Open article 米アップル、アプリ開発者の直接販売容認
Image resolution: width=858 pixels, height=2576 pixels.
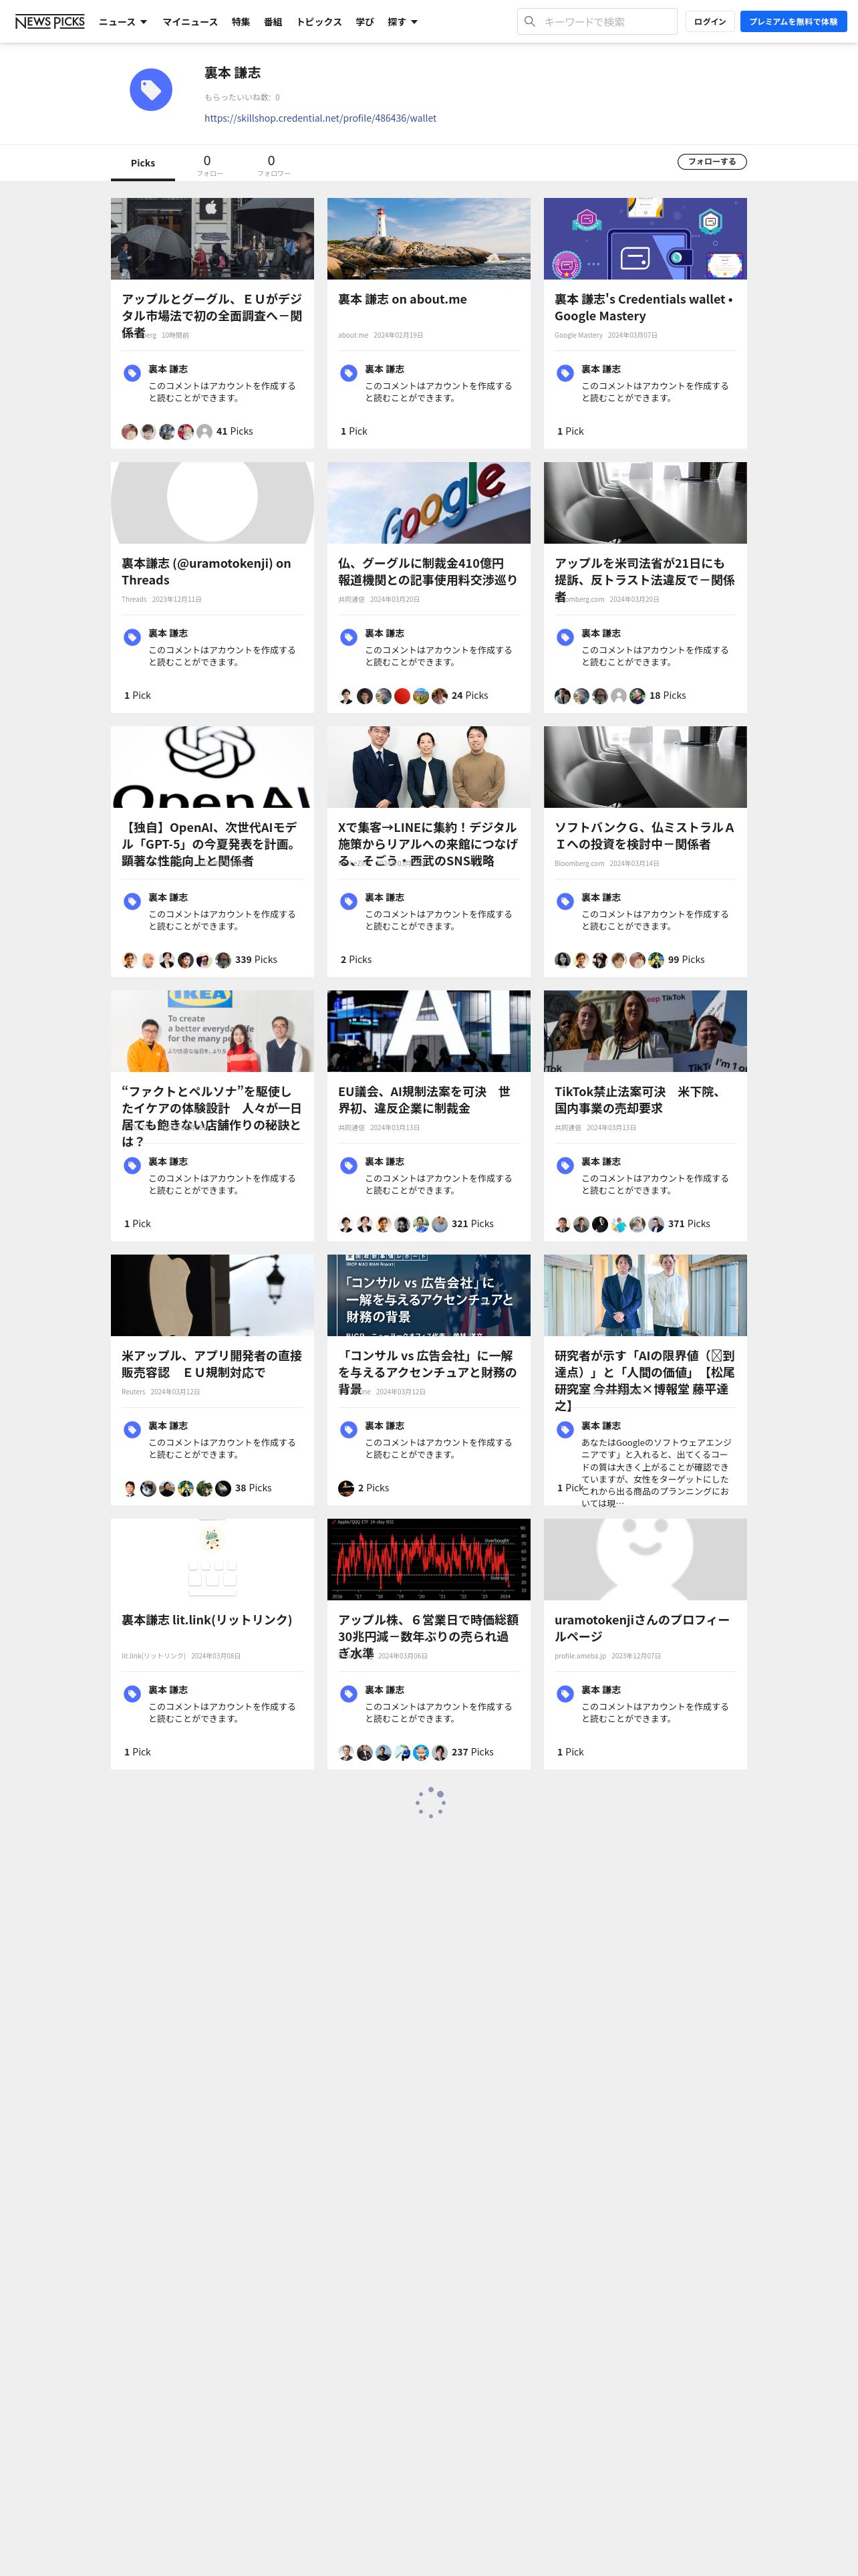tap(212, 1364)
